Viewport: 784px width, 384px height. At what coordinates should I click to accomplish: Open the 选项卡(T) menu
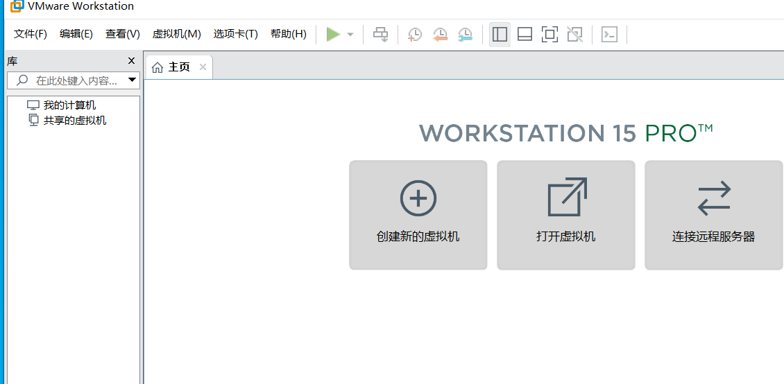click(x=235, y=34)
